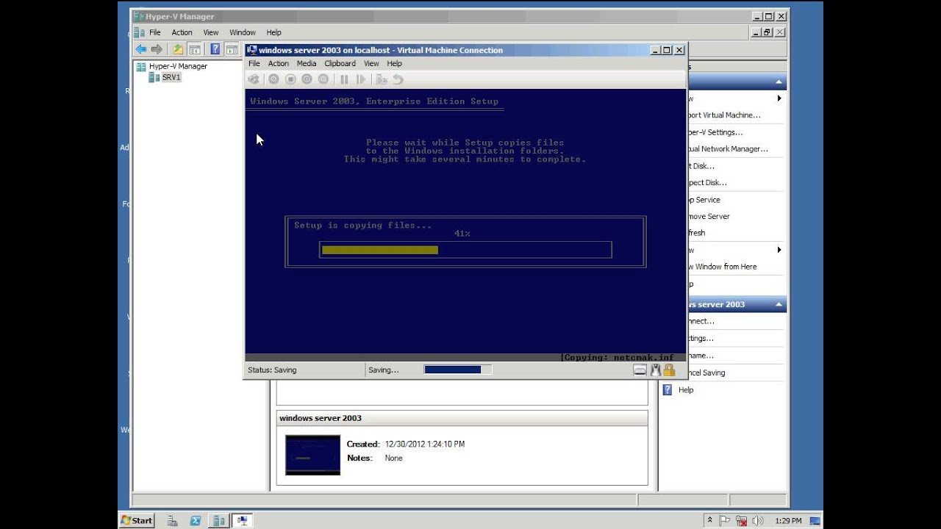Collapse the windows server 2003 actions section

(x=779, y=304)
